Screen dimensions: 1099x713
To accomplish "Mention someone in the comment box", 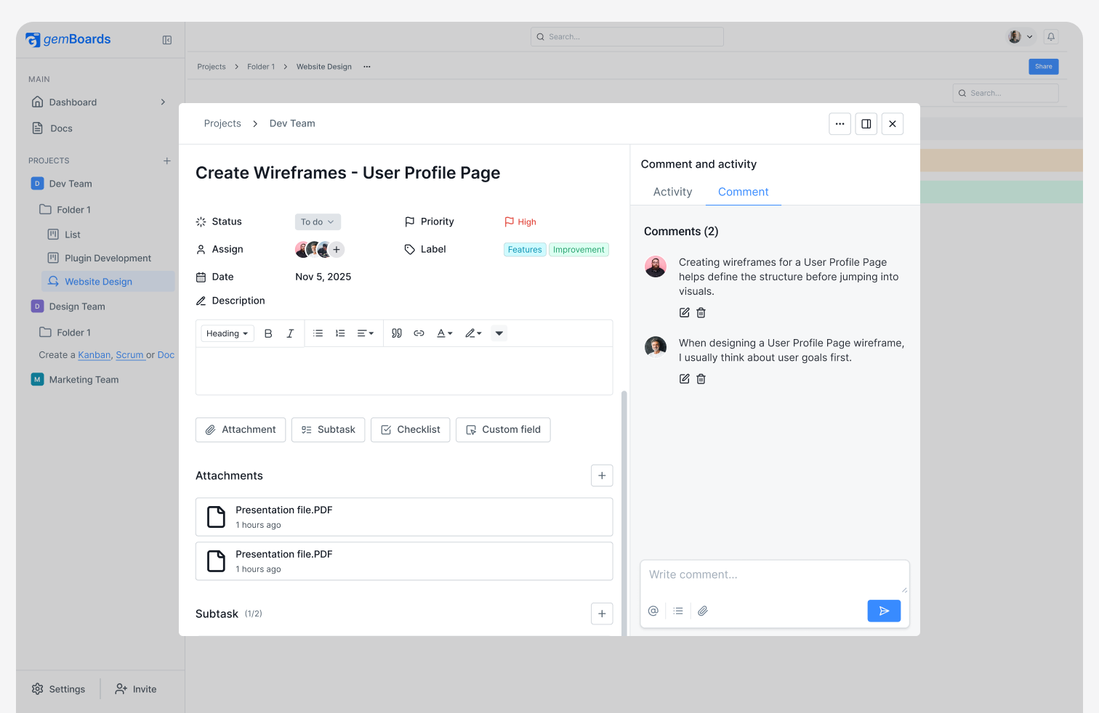I will click(653, 611).
